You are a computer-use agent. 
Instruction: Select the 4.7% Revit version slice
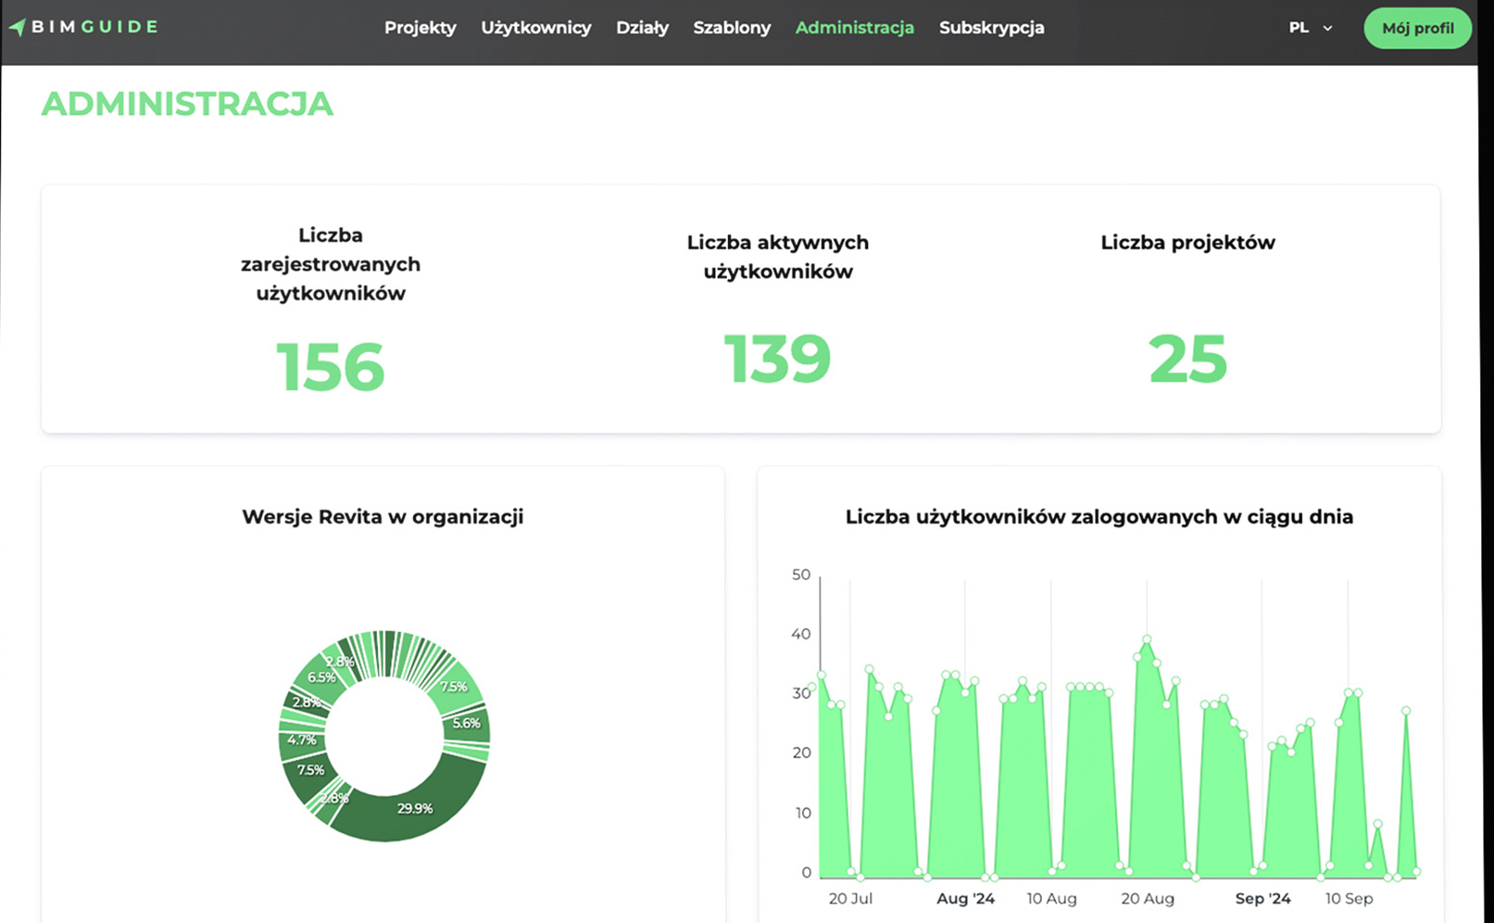pyautogui.click(x=301, y=740)
